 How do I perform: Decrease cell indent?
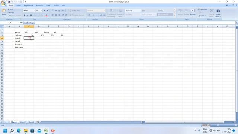coord(63,15)
